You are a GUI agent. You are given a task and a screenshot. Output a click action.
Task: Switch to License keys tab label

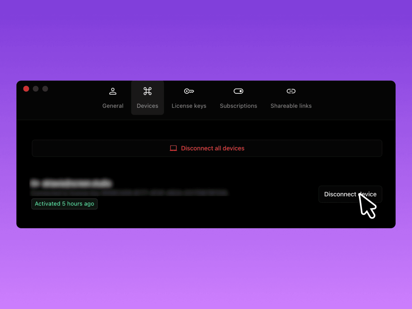pyautogui.click(x=189, y=106)
